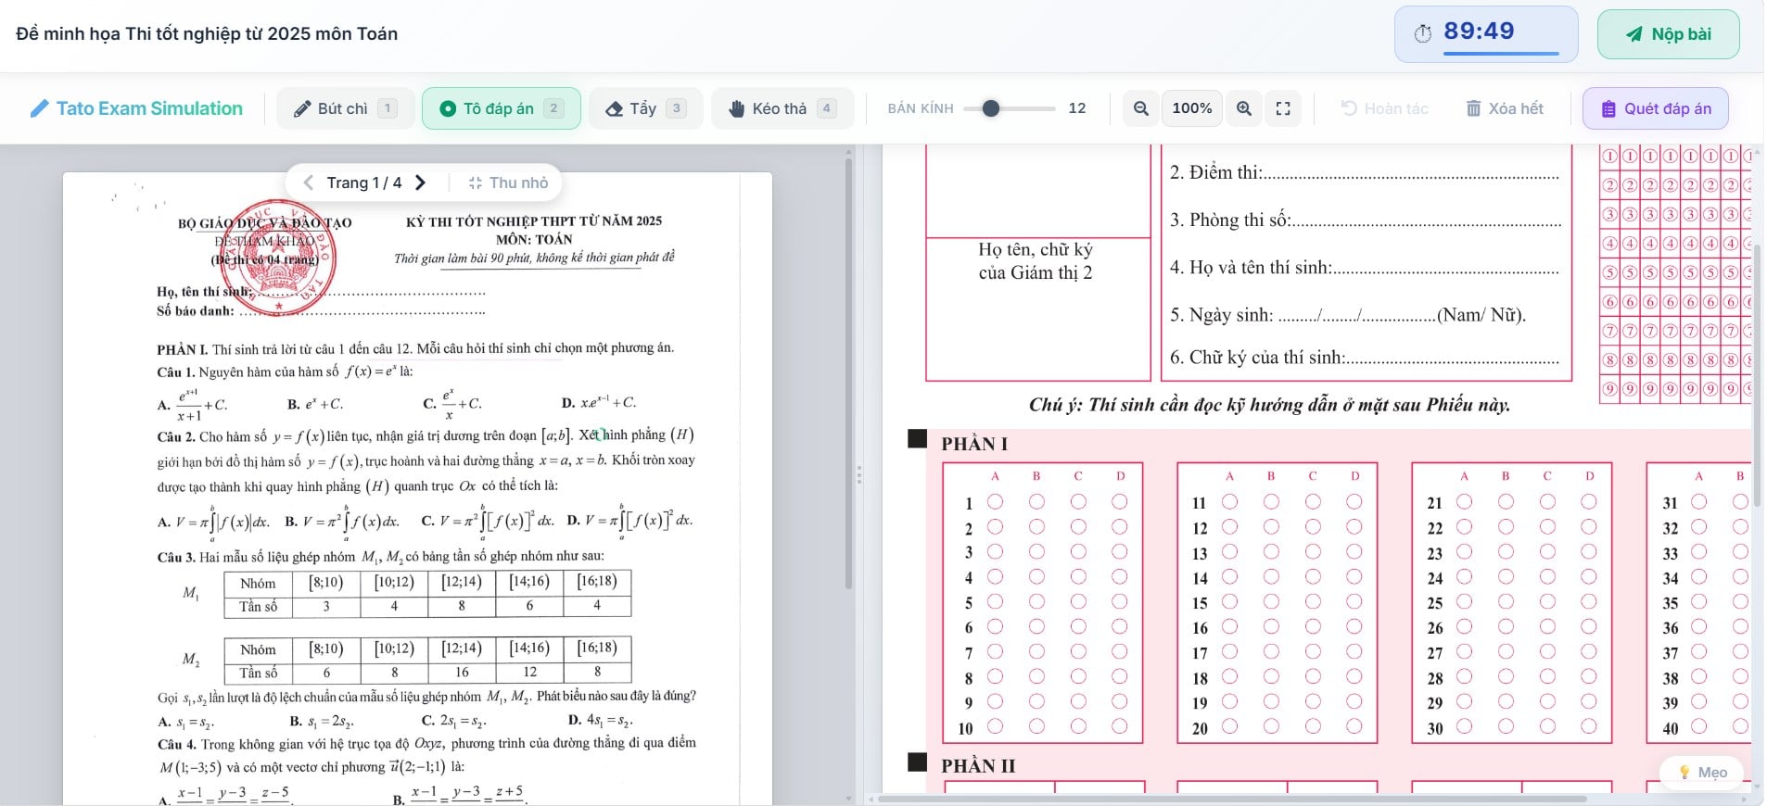1767x806 pixels.
Task: Fill bubble C for question 21
Action: tap(1547, 501)
